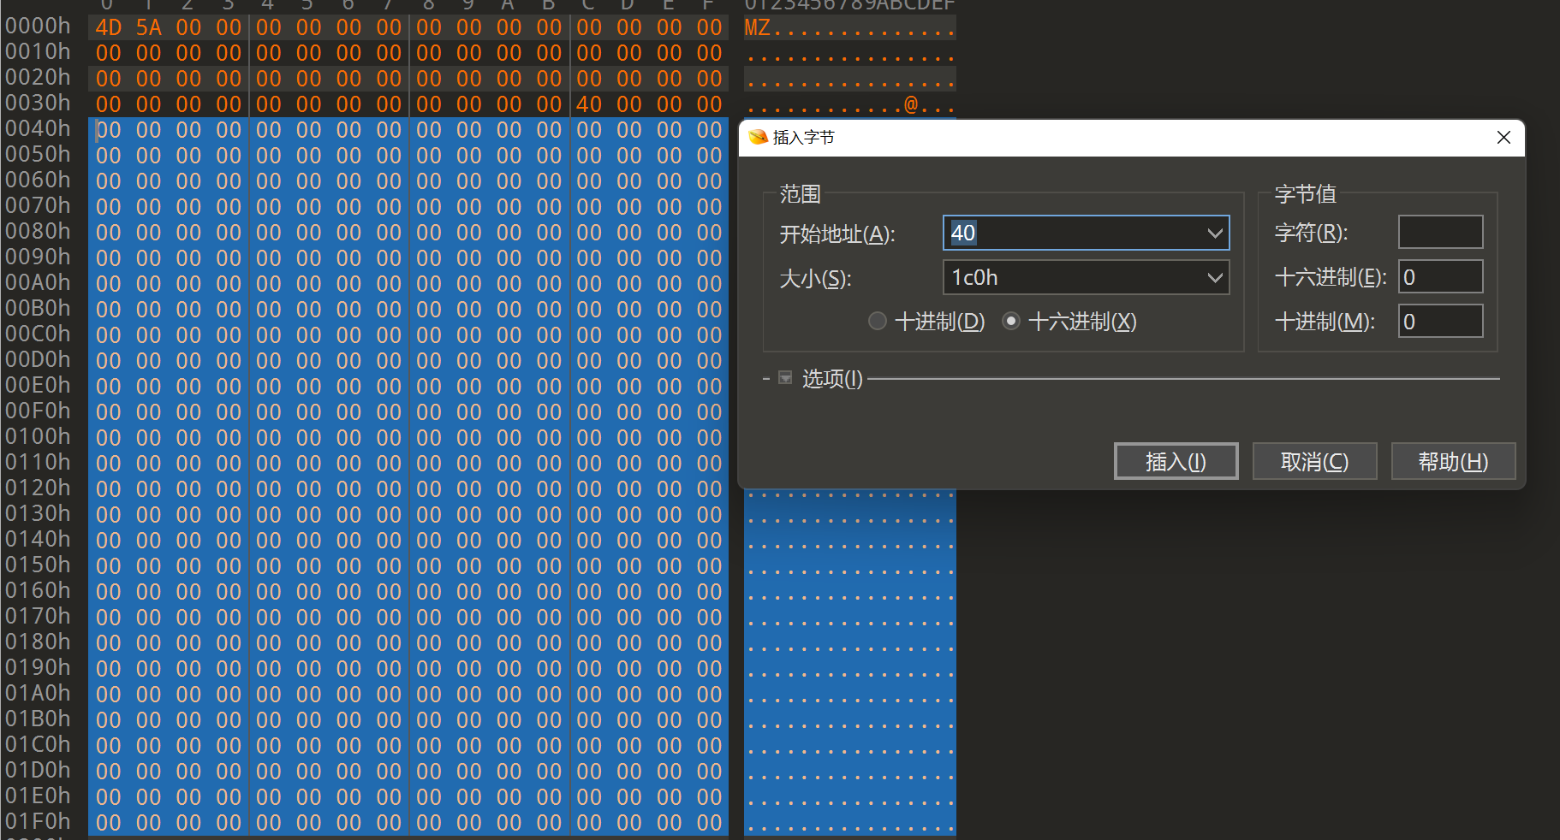Click the last byte of row 01F0h
The image size is (1560, 840).
coord(709,823)
